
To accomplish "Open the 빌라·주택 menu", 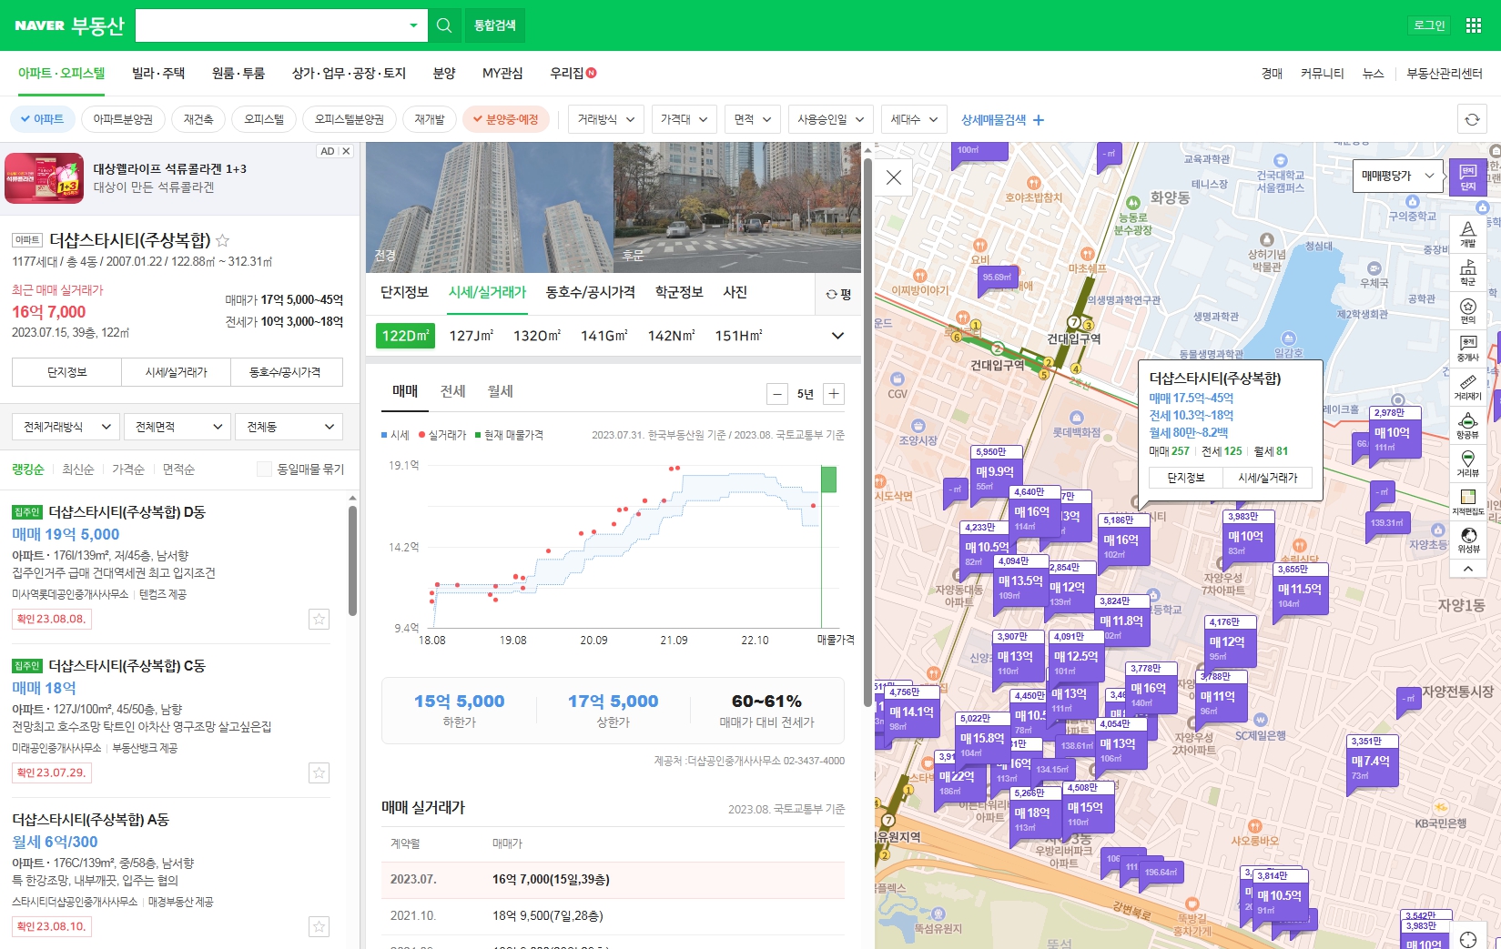I will [158, 73].
